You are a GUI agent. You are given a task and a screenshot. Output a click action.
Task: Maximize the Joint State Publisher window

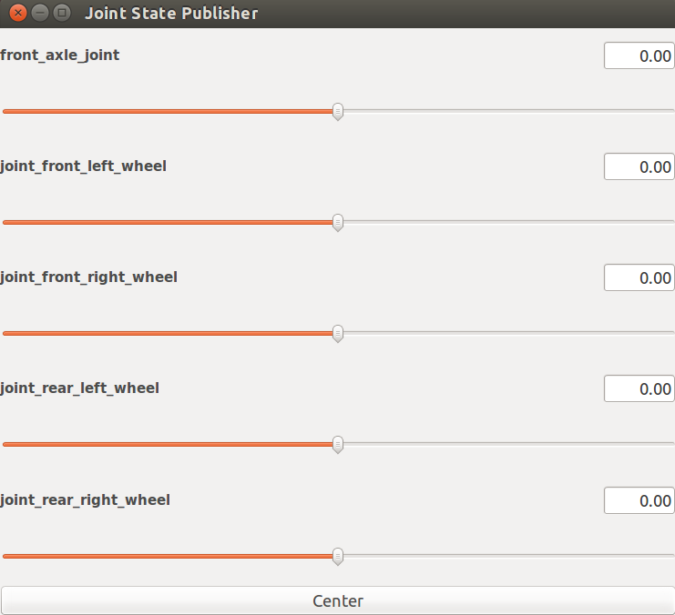click(61, 13)
